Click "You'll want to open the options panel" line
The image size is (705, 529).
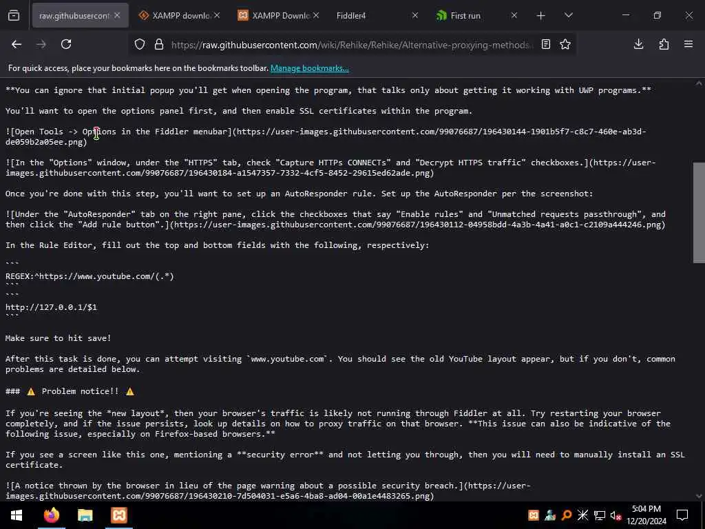tap(239, 111)
